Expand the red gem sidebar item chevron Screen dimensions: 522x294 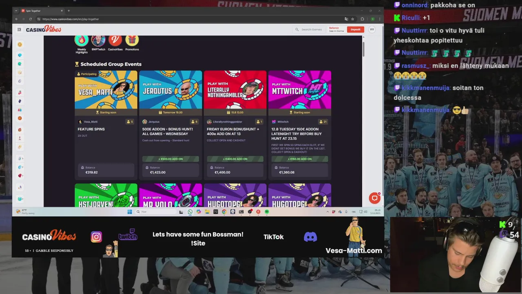coord(22,176)
